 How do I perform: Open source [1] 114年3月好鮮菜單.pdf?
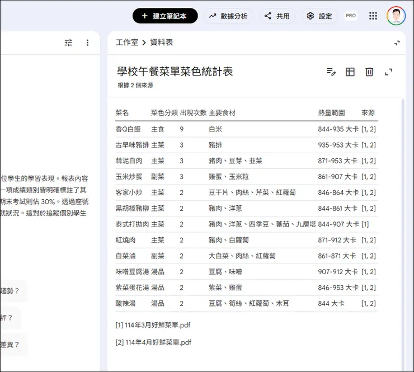pyautogui.click(x=153, y=325)
